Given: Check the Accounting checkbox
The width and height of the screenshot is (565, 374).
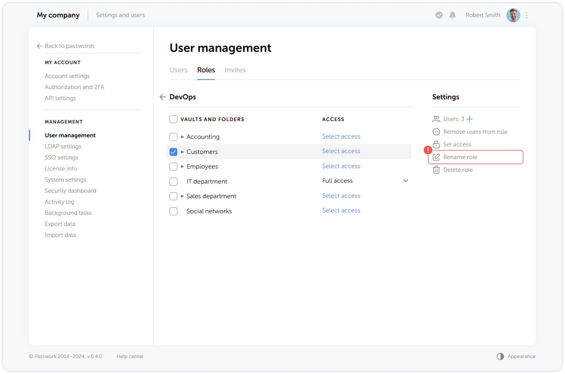Looking at the screenshot, I should (173, 137).
